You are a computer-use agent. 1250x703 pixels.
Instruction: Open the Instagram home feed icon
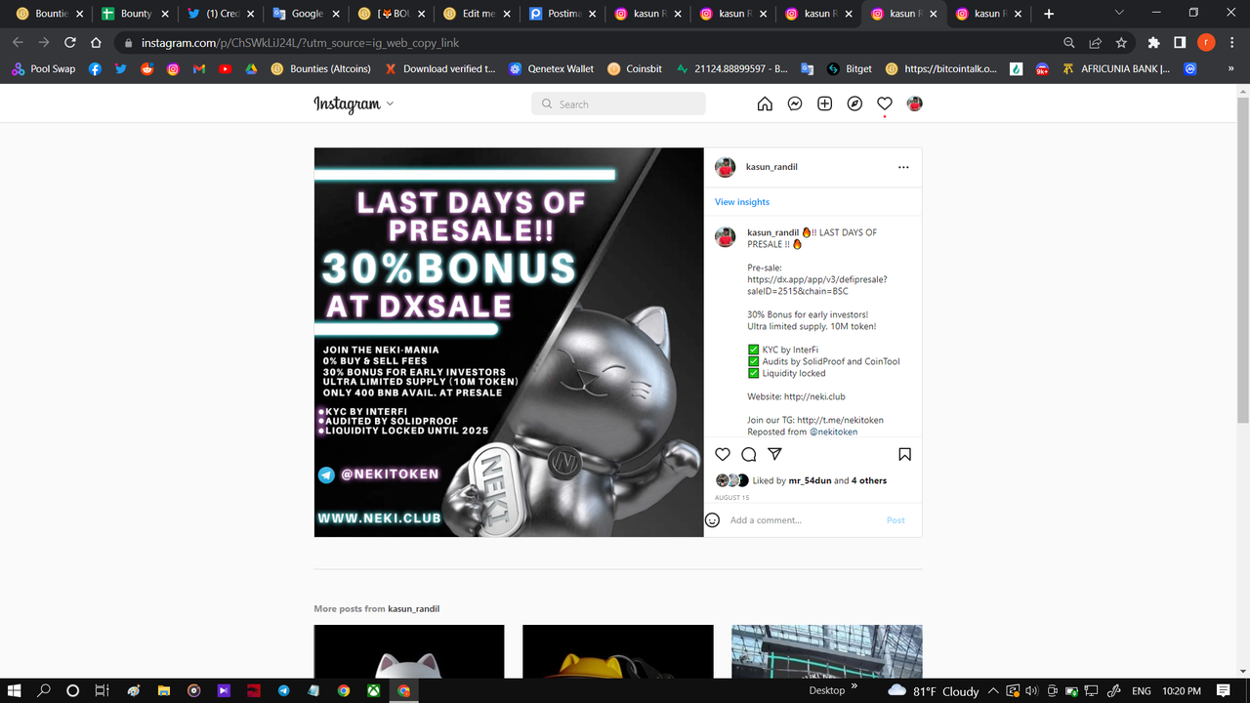coord(765,103)
